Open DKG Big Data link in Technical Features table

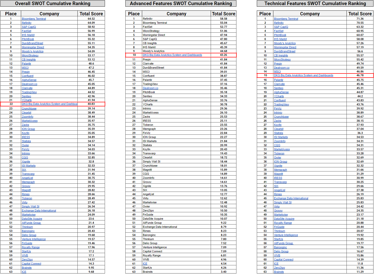coord(303,75)
